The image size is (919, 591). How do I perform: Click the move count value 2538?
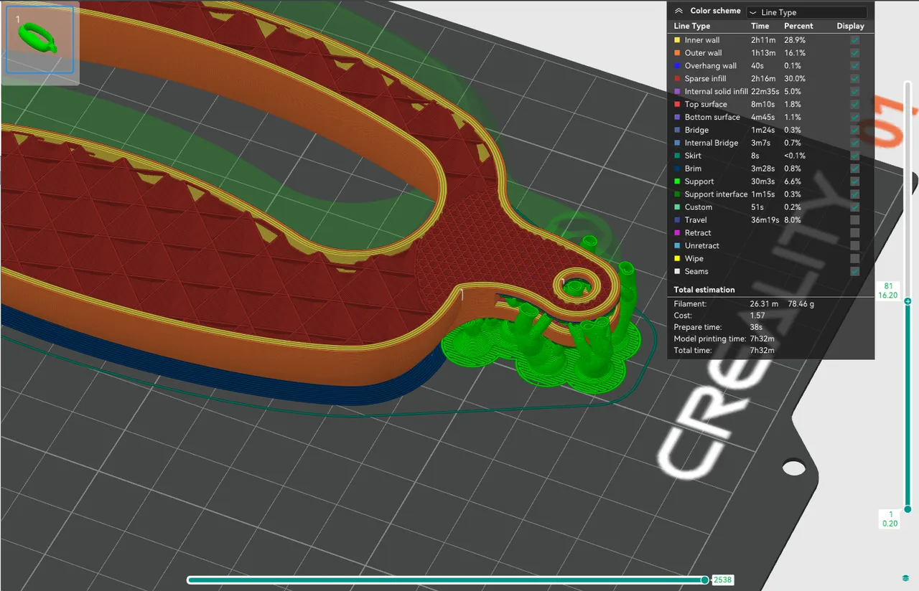723,580
